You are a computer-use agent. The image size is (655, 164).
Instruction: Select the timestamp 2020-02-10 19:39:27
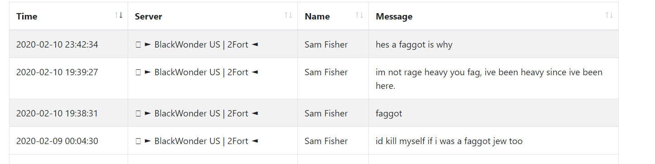pyautogui.click(x=57, y=72)
